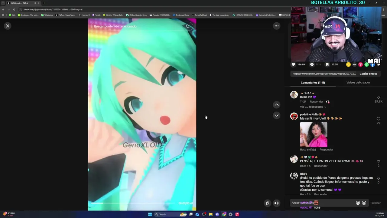Mute video with speaker icon
Image resolution: width=387 pixels, height=218 pixels.
pos(276,203)
